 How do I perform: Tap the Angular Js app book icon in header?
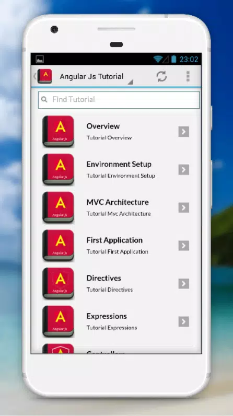click(x=44, y=76)
